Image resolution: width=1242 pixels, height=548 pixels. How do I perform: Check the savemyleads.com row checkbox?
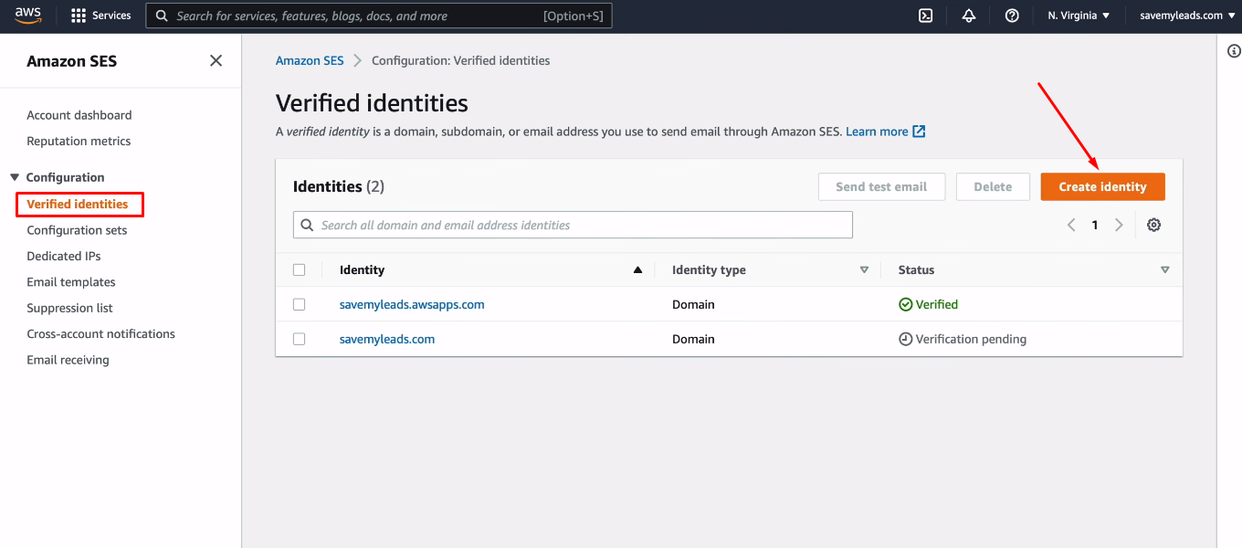click(x=300, y=339)
